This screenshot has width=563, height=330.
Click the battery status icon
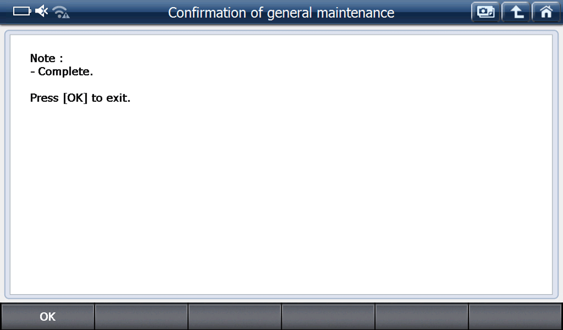21,12
